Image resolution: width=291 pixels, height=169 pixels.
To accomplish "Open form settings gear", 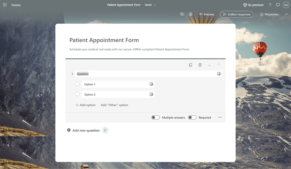I will point(190,14).
